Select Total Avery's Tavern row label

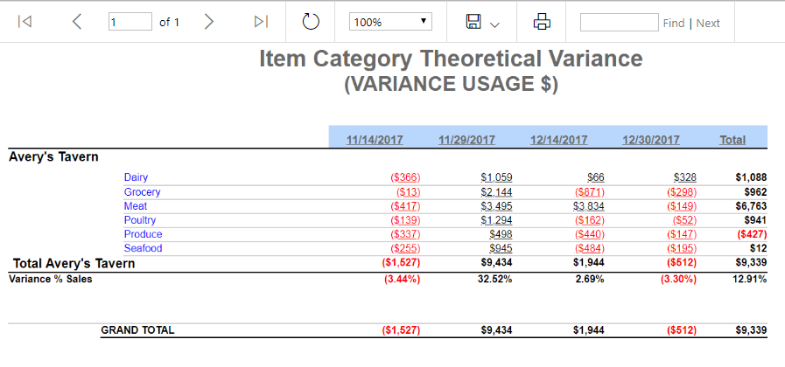point(74,264)
